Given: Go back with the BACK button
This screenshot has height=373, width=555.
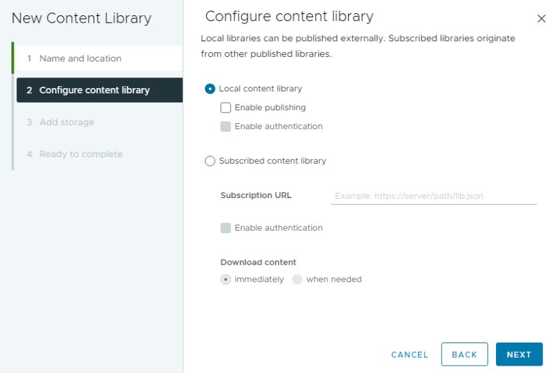Looking at the screenshot, I should (464, 354).
